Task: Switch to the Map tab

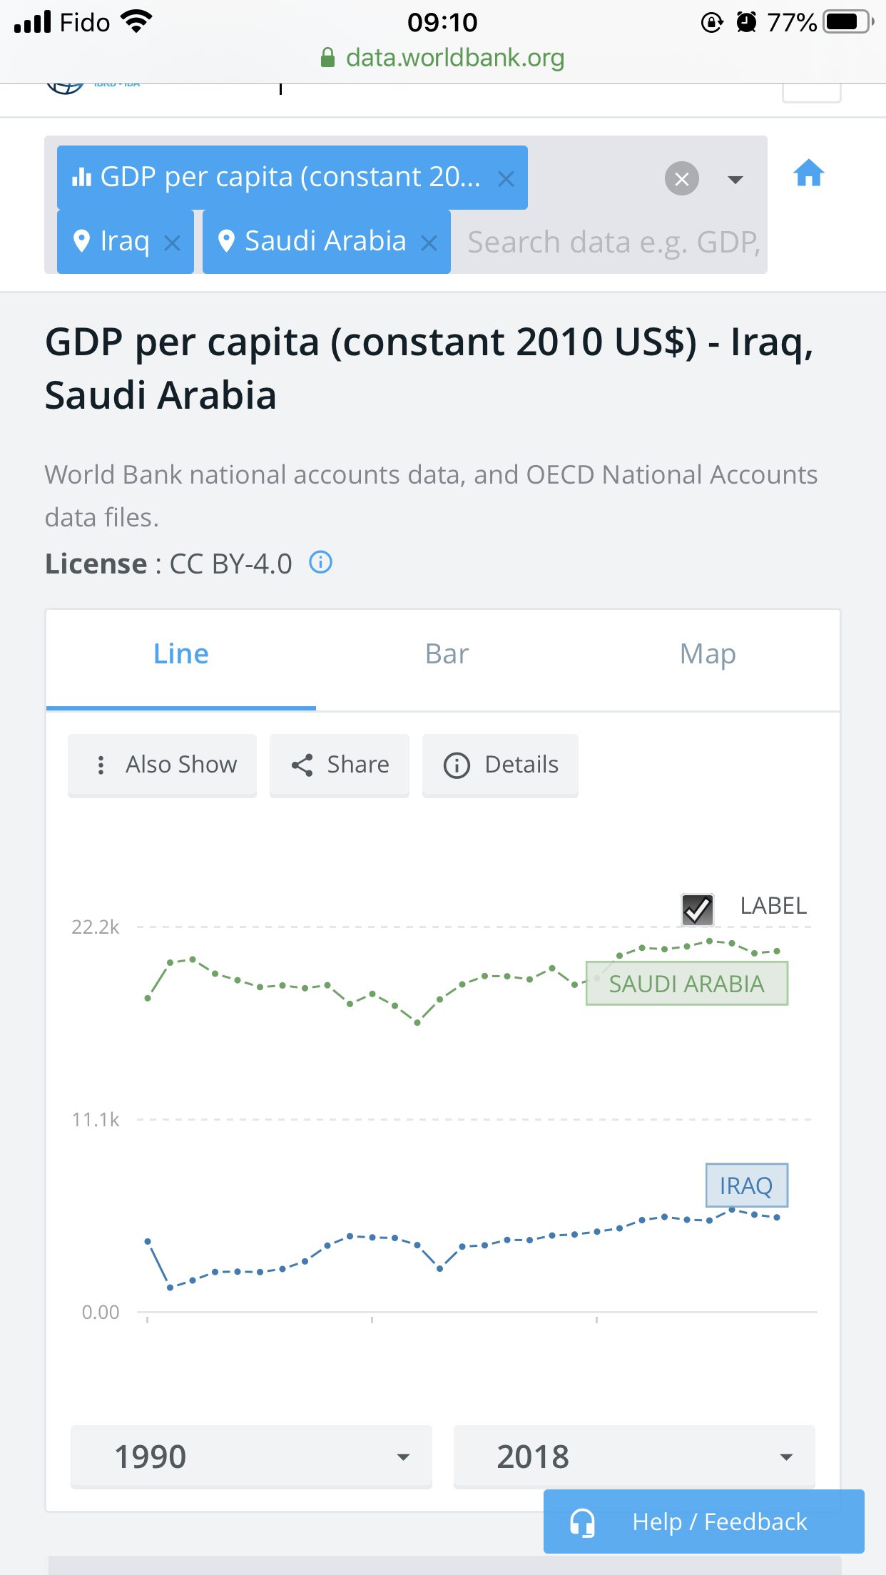Action: point(707,654)
